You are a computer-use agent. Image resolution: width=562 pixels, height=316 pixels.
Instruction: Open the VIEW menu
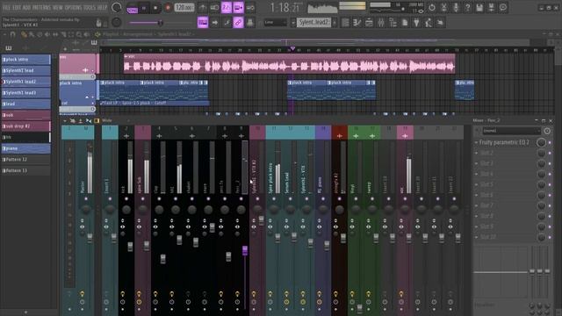[58, 8]
